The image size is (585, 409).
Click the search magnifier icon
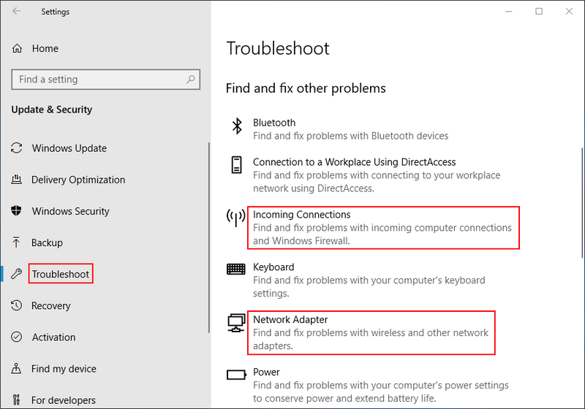(191, 80)
